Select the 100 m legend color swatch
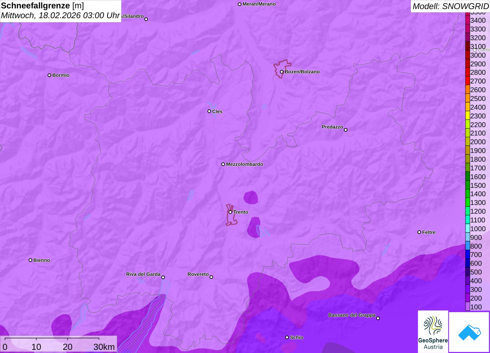 coord(468,307)
